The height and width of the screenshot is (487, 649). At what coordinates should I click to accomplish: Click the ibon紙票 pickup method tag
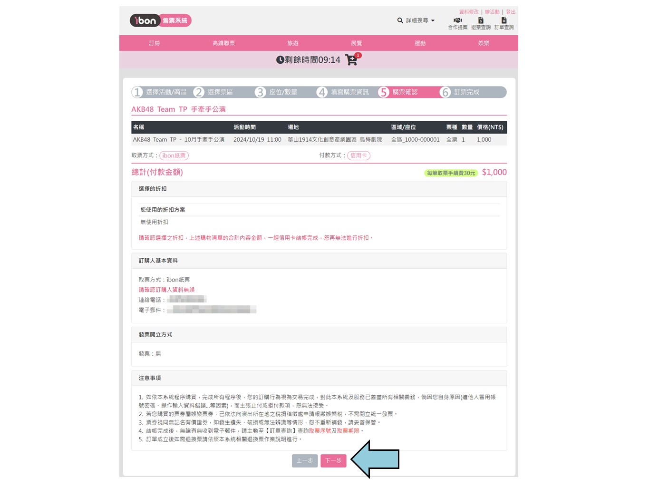point(174,156)
